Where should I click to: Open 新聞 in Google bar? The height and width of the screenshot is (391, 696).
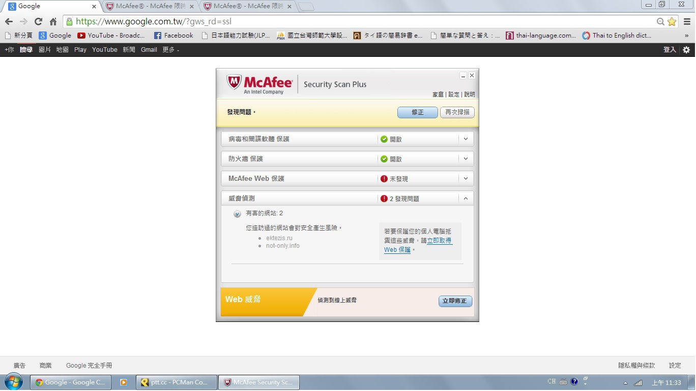coord(129,50)
